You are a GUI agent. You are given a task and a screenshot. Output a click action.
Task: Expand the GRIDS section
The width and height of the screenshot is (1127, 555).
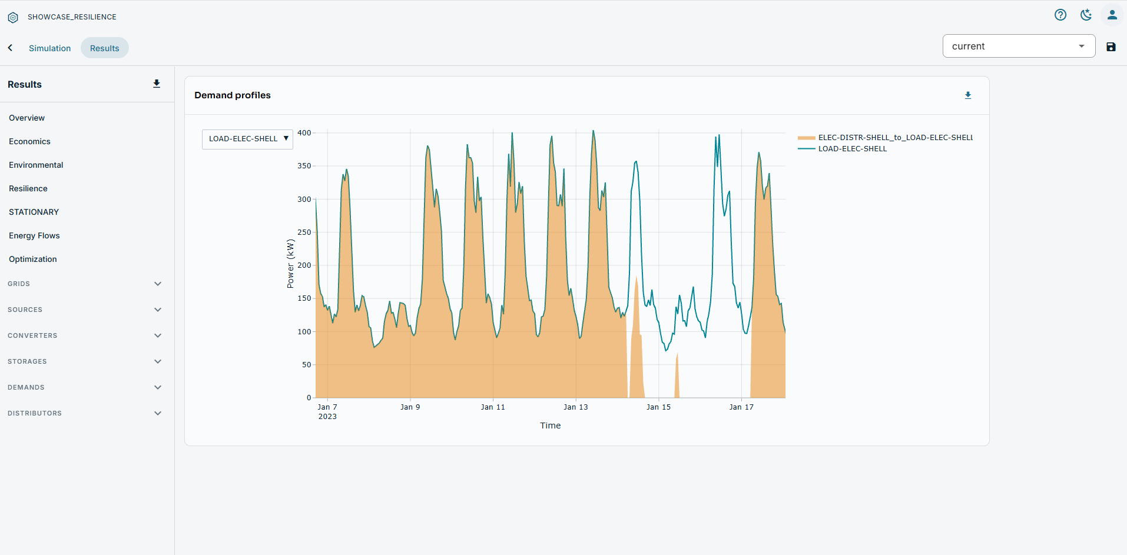[84, 284]
